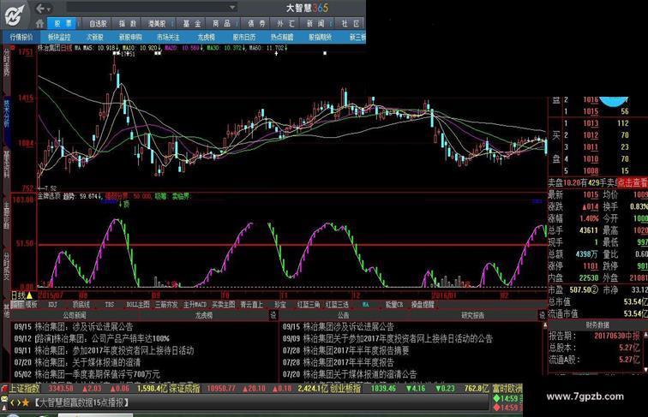This screenshot has width=648, height=417.
Task: Open 热点前瞻 in the blue submenu
Action: click(x=282, y=37)
